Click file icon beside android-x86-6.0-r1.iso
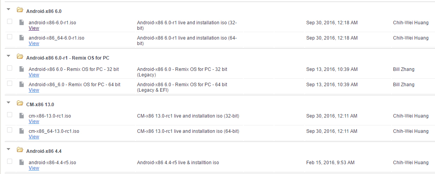The image size is (435, 174). click(x=21, y=22)
